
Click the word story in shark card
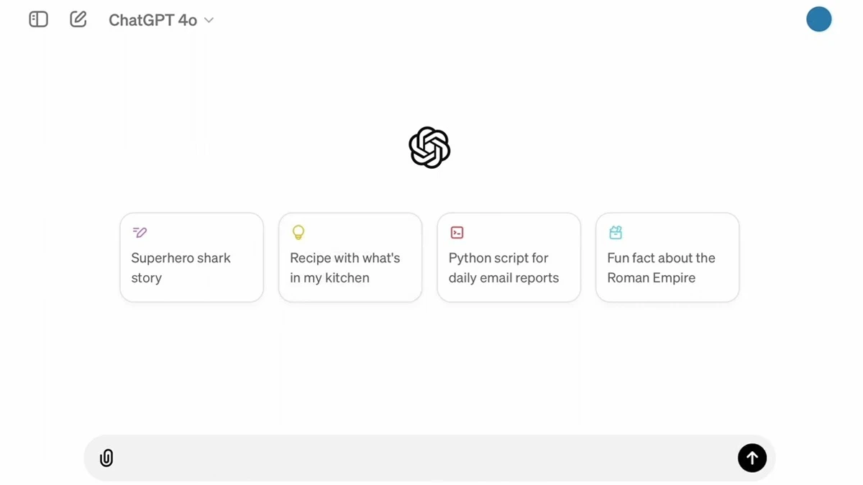[x=147, y=278]
